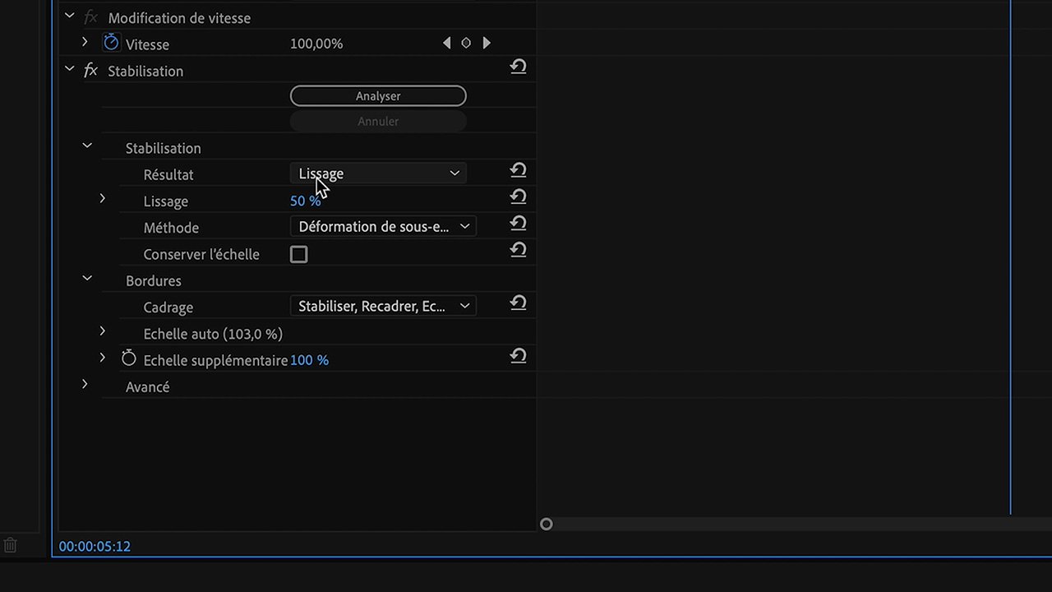Open the Cadrage dropdown

click(x=383, y=306)
